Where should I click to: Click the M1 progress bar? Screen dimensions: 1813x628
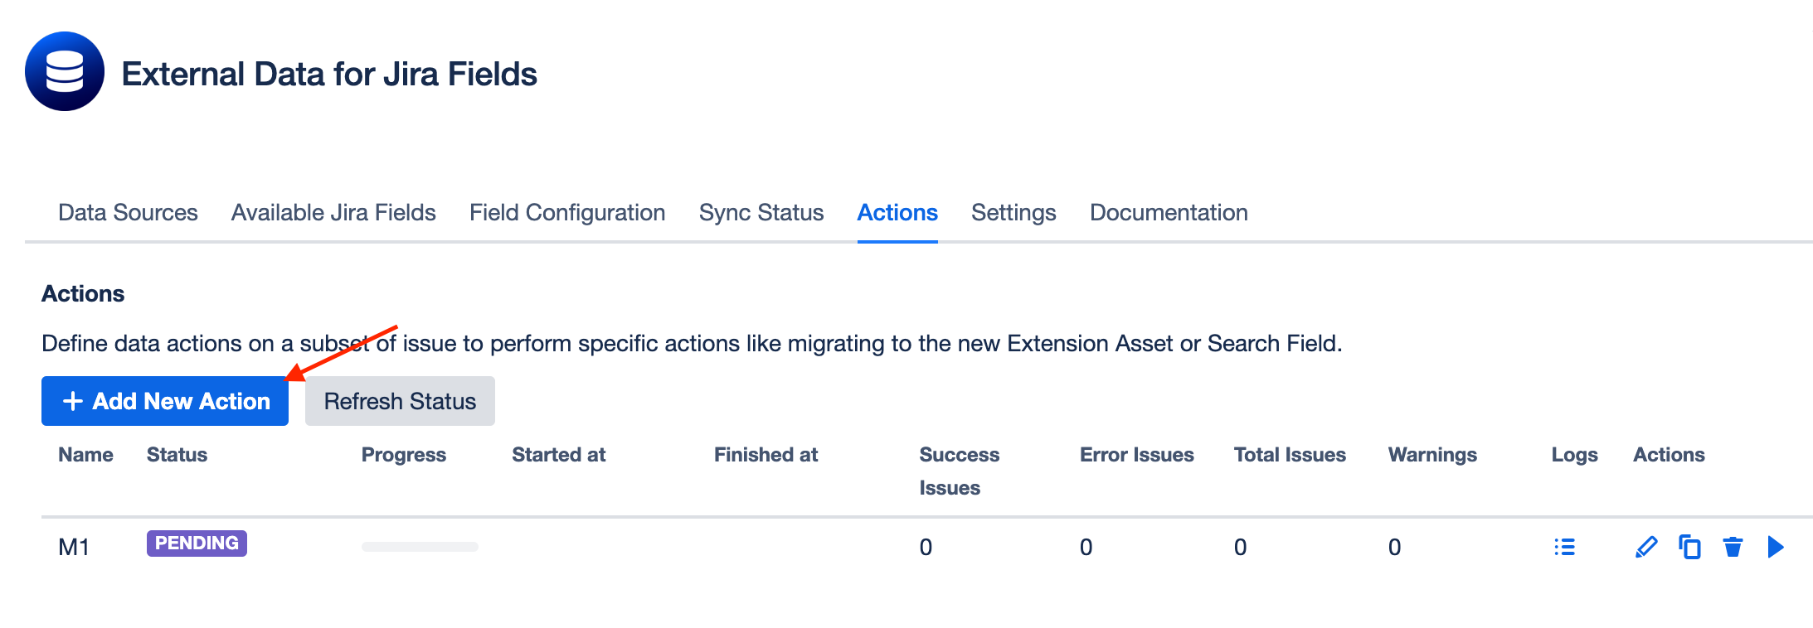pyautogui.click(x=420, y=547)
